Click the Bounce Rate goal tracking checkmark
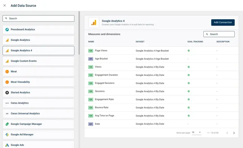Screen dimensions: 243x148 [x=189, y=107]
